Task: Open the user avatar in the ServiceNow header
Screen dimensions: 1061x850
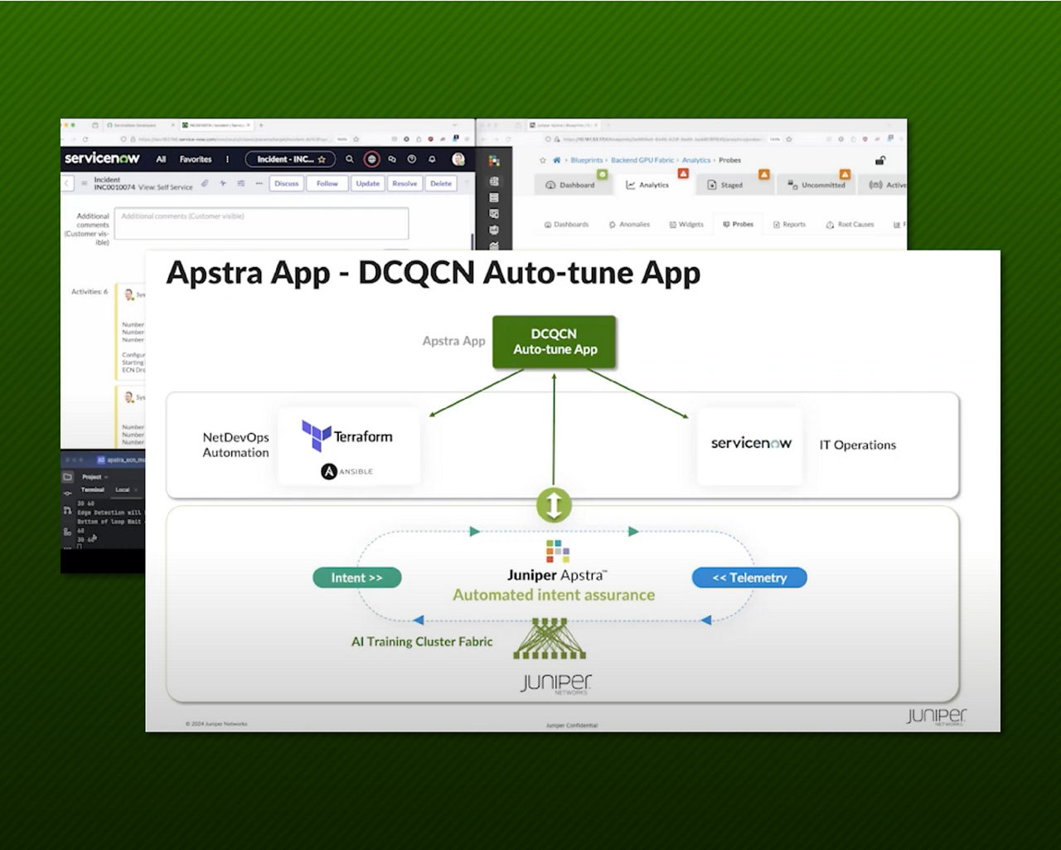Action: (x=458, y=158)
